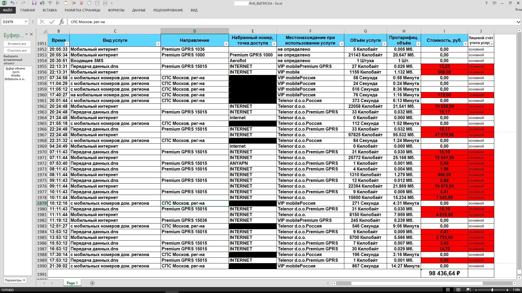This screenshot has height=293, width=522.
Task: Open the Лицевой счёт column filter
Action: [x=492, y=44]
